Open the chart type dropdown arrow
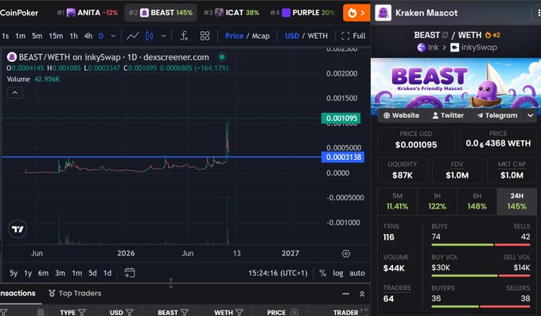This screenshot has width=541, height=316. pos(164,36)
